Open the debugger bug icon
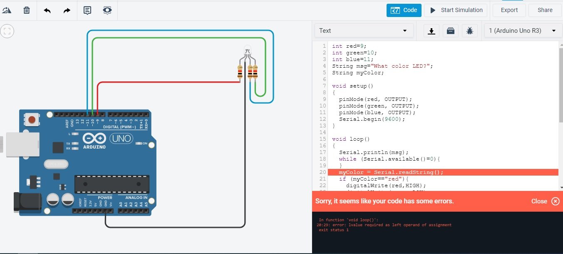563x254 pixels. (469, 31)
